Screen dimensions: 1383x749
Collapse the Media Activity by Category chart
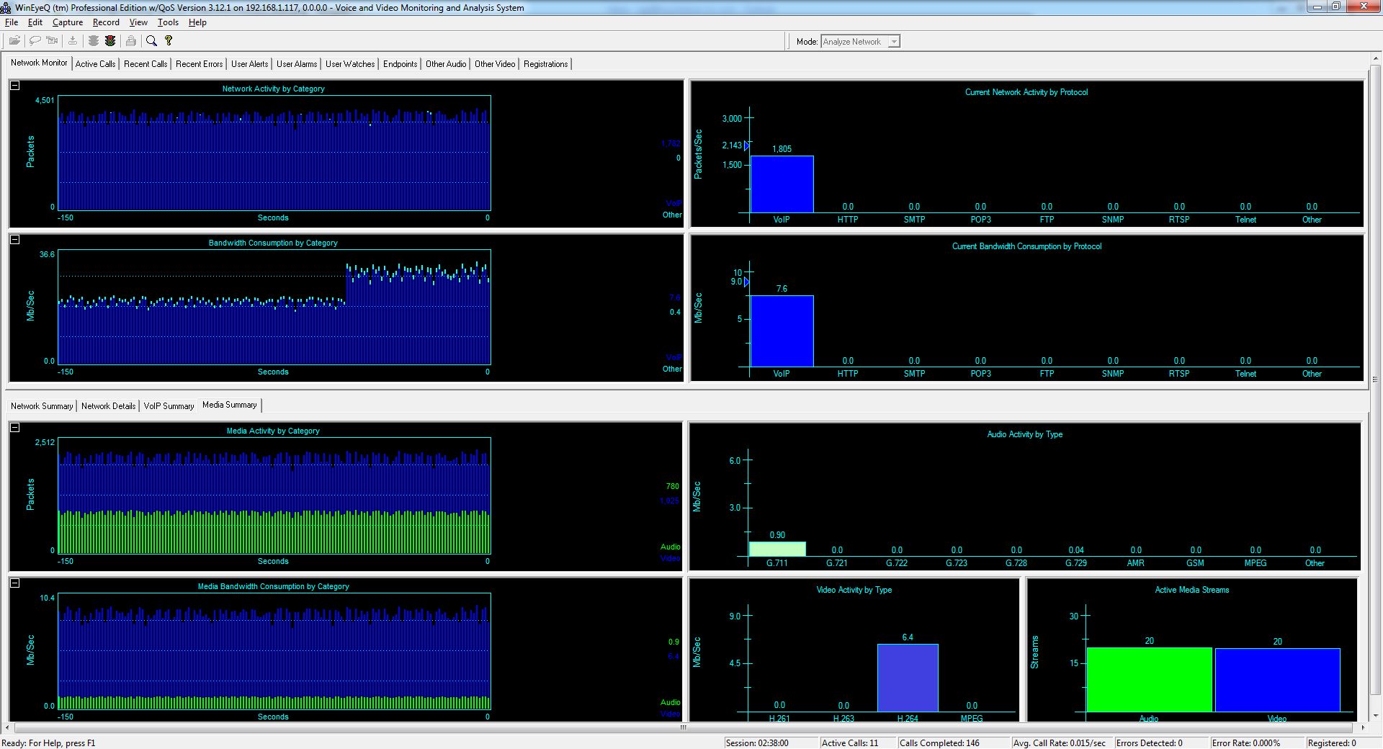point(15,428)
